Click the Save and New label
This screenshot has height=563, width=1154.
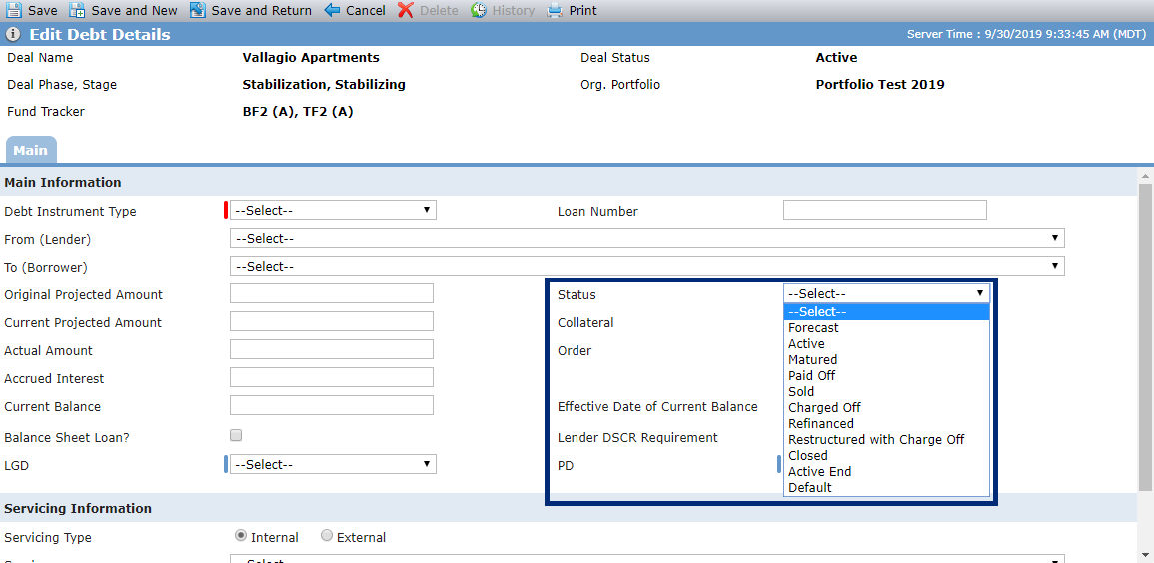(x=135, y=10)
